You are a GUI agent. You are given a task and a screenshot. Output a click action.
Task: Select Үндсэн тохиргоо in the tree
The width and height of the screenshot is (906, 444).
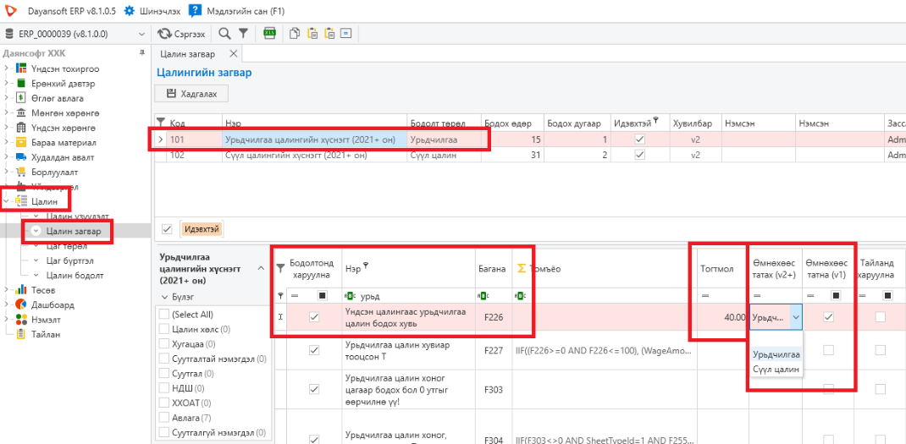65,69
